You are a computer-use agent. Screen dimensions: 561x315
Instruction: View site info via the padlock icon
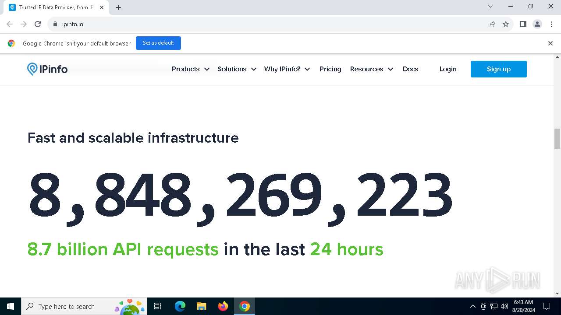pos(55,24)
